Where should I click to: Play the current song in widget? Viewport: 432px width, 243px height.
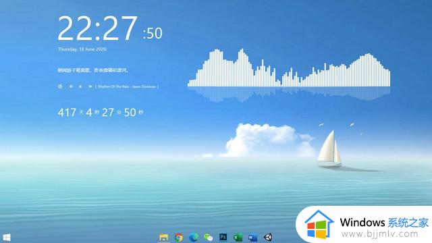tap(80, 86)
